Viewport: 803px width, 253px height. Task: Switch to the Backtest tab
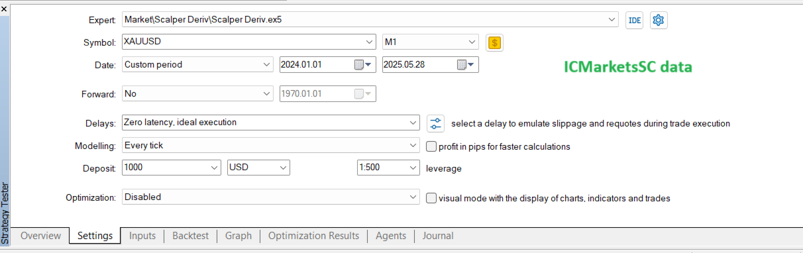click(x=190, y=236)
